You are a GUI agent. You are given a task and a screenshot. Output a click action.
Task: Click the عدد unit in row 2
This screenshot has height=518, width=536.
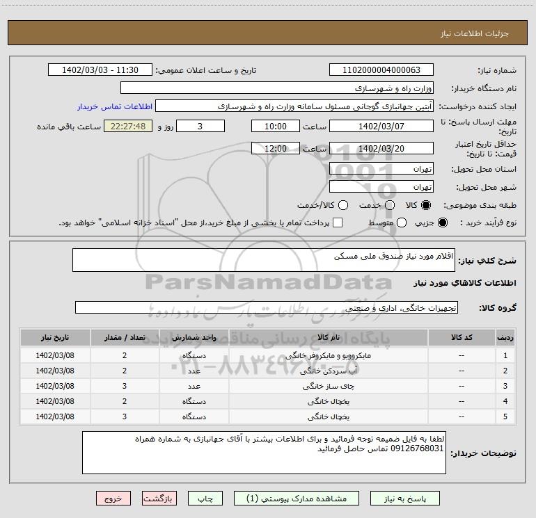194,371
